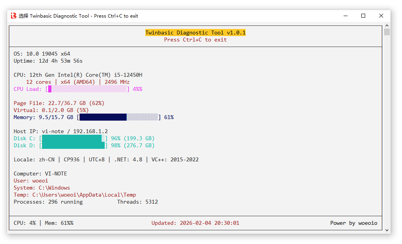402x244 pixels.
Task: Click the "Updated" timestamp in the status bar
Action: point(196,223)
